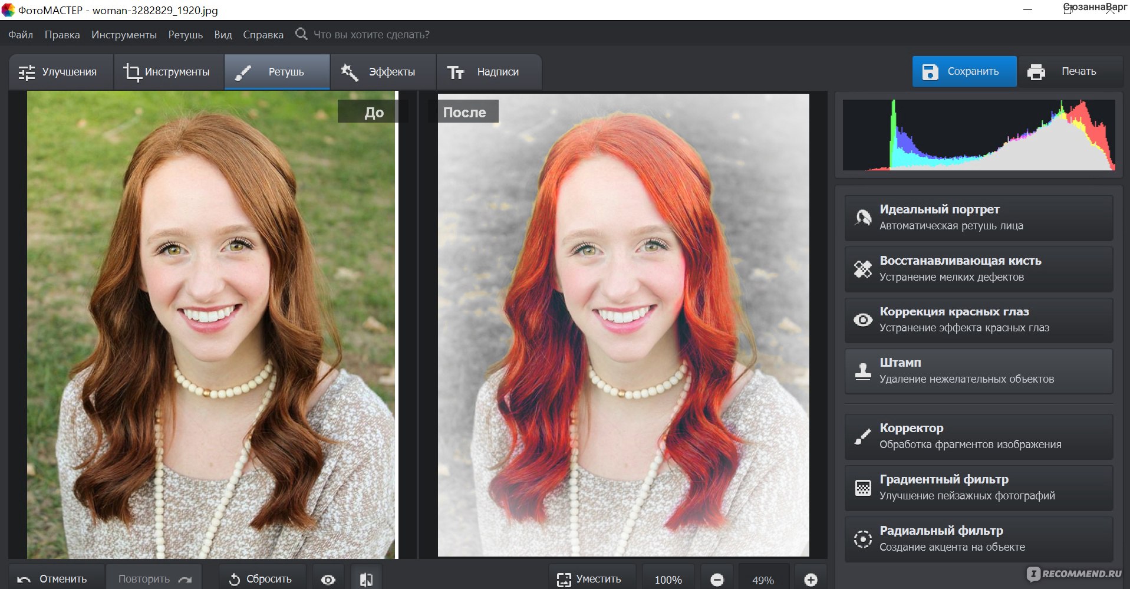Click the plus zoom in button

(x=811, y=580)
